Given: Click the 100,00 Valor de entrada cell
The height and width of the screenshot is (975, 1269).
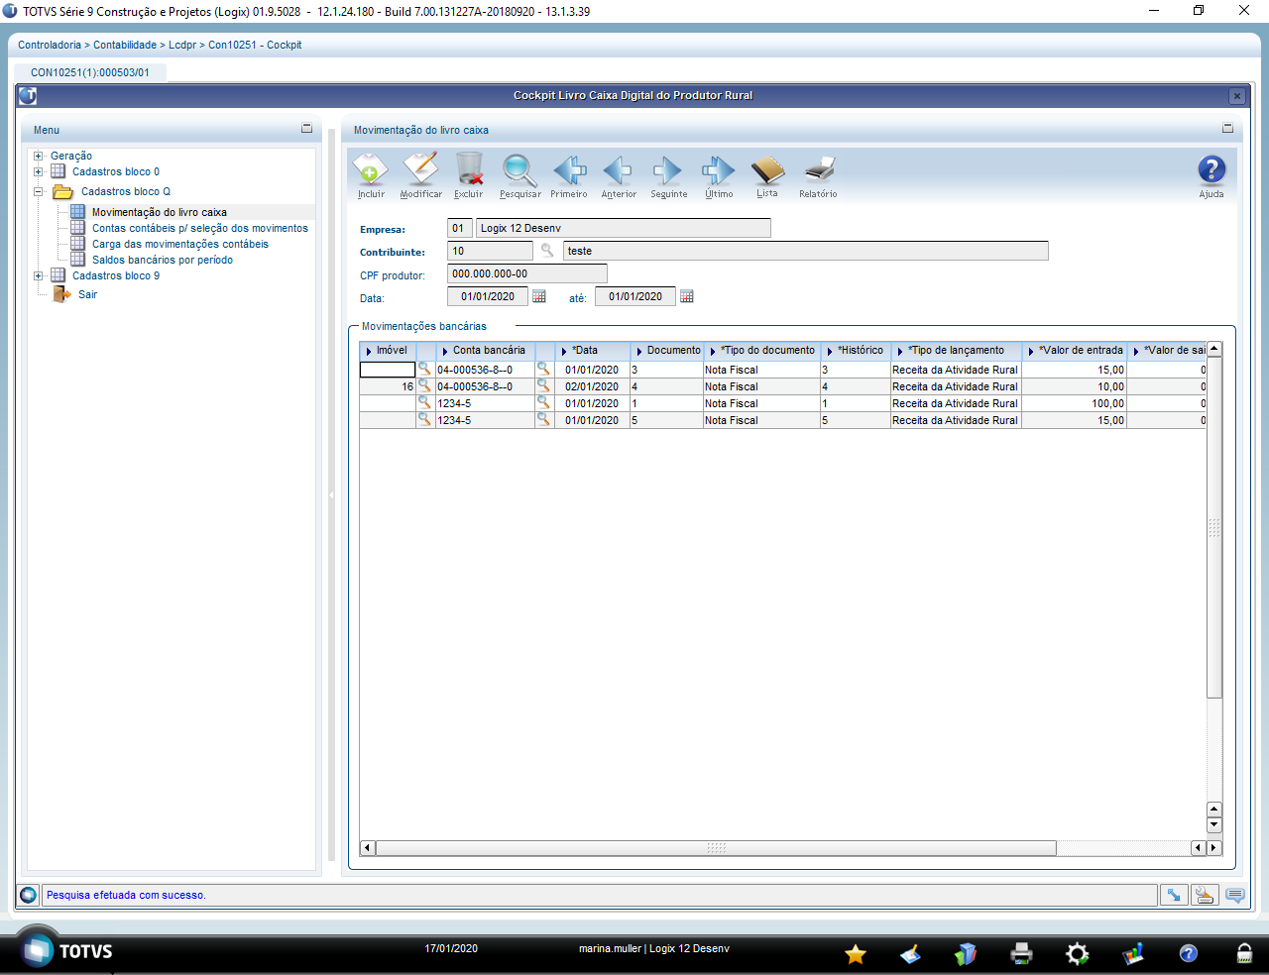Looking at the screenshot, I should 1075,403.
